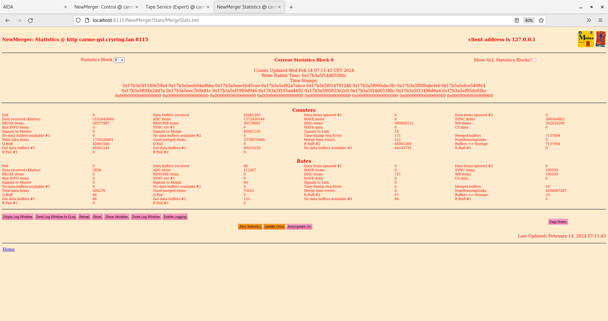
Task: Adjust the 80% page zoom control
Action: (529, 20)
